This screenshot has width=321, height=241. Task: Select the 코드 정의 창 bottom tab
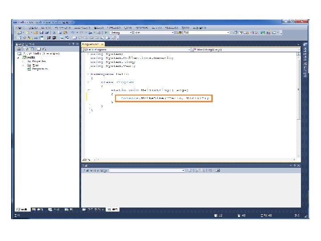click(x=93, y=209)
